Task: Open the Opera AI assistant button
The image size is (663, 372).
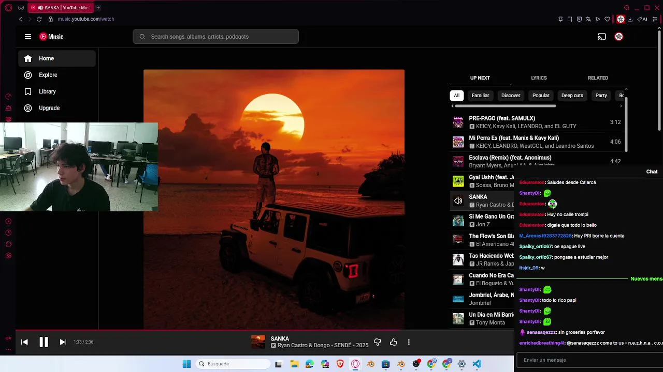Action: (642, 19)
